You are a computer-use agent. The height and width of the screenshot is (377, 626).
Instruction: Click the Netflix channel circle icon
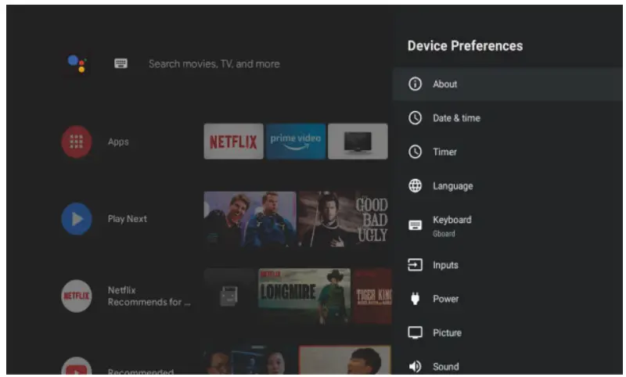click(76, 296)
